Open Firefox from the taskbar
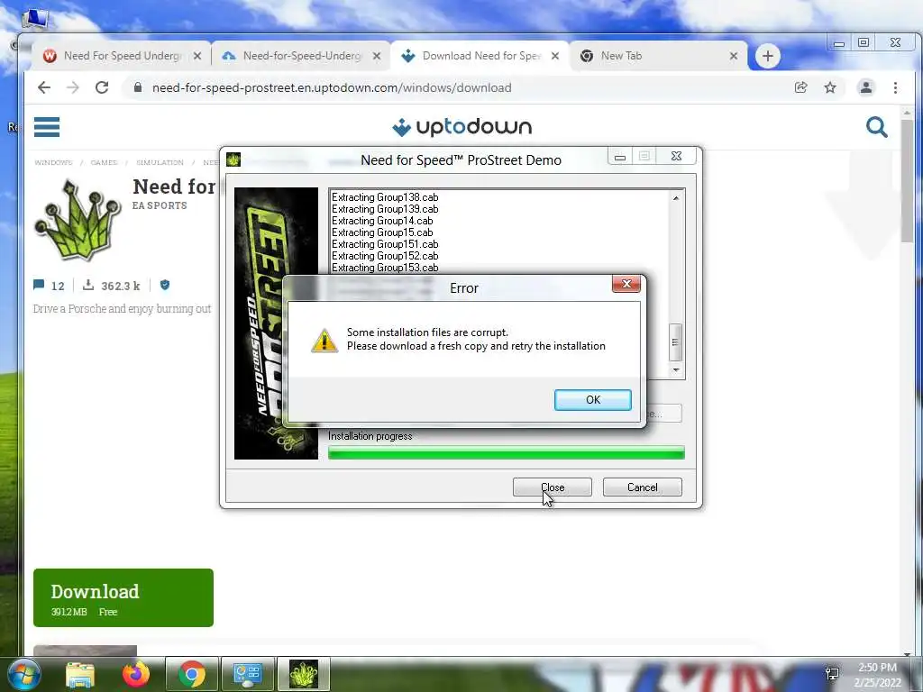 [x=136, y=674]
